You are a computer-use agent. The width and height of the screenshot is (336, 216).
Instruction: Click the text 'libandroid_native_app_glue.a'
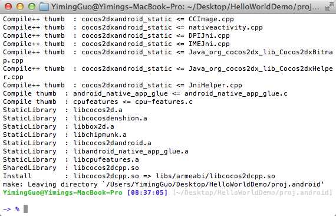pyautogui.click(x=131, y=152)
